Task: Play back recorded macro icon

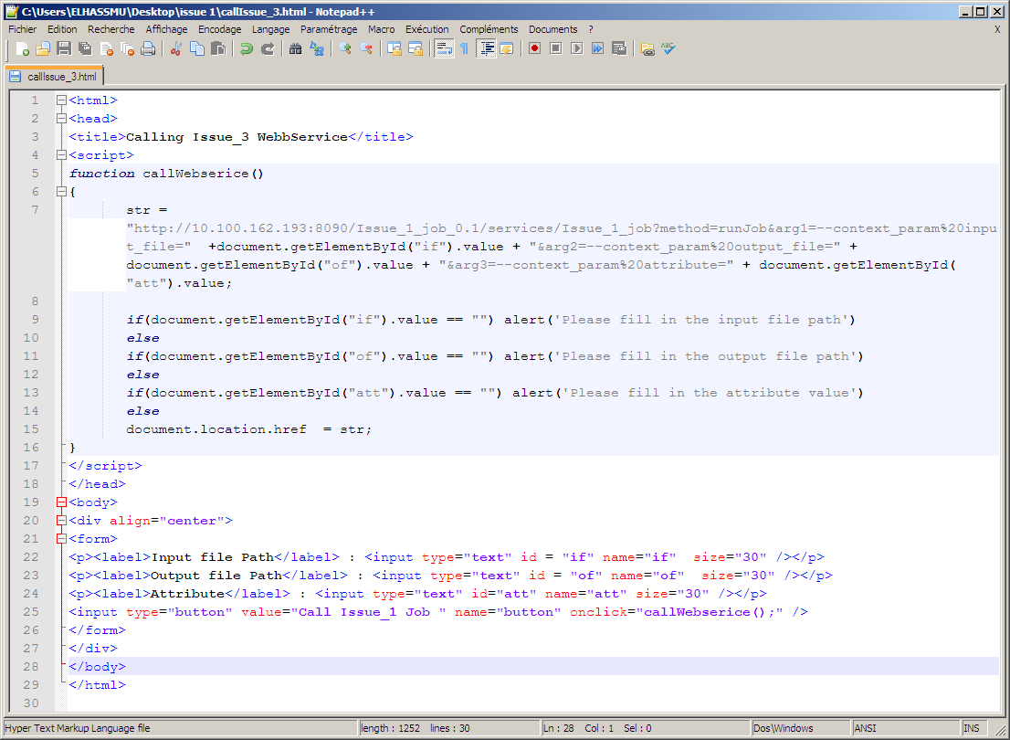Action: tap(576, 49)
